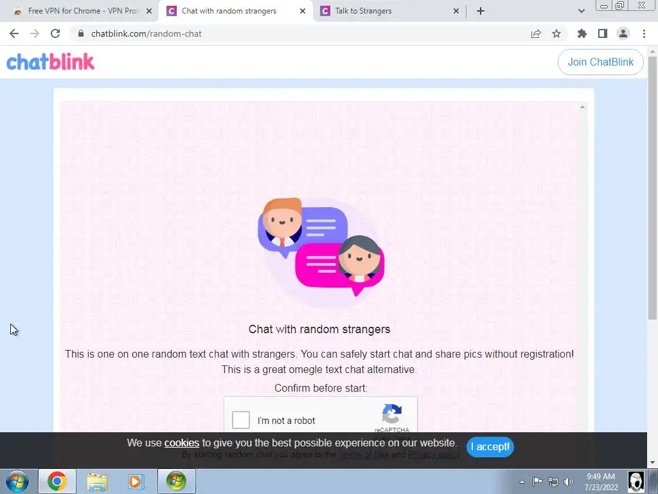
Task: Show hidden system tray icons
Action: pyautogui.click(x=522, y=482)
